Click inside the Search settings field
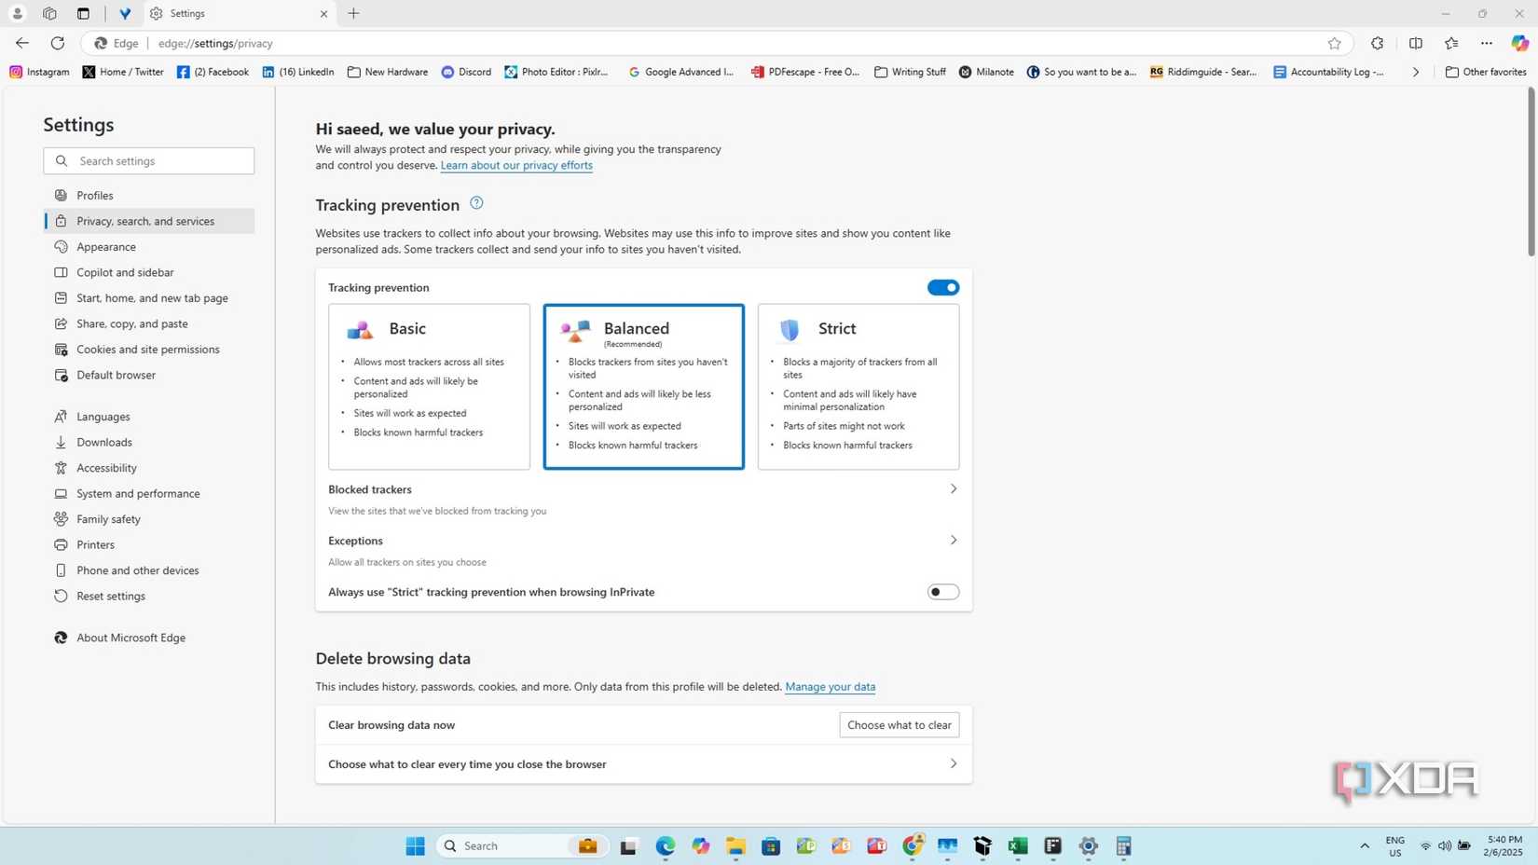 148,160
